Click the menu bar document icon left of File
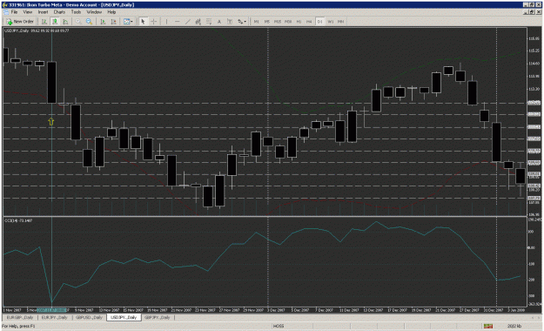 point(6,12)
